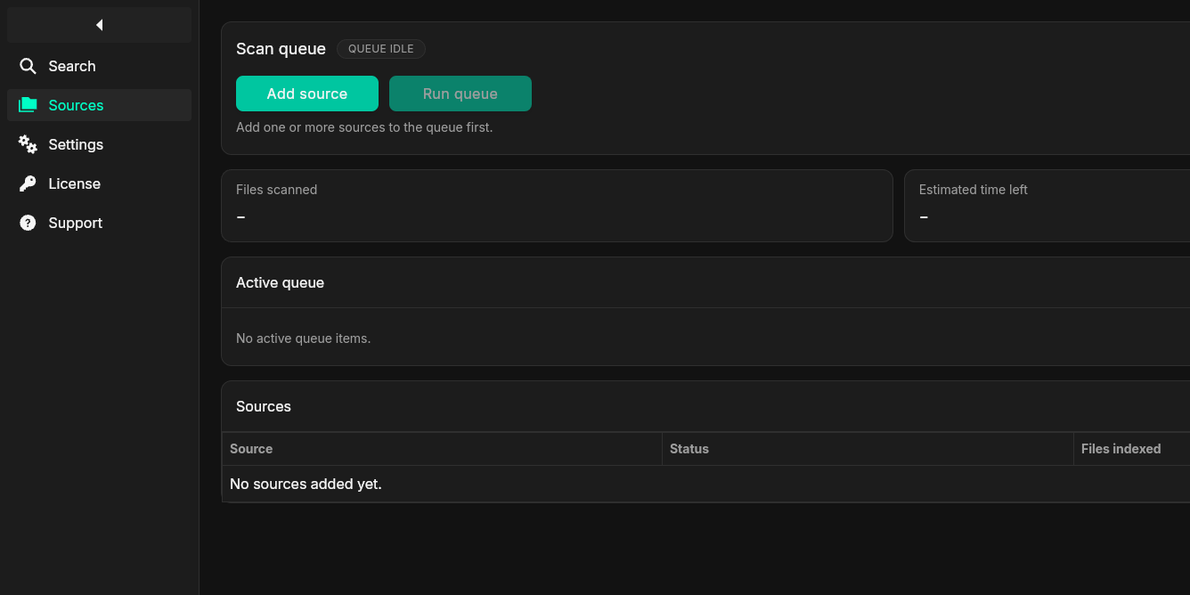
Task: Click the Add source button
Action: tap(307, 94)
